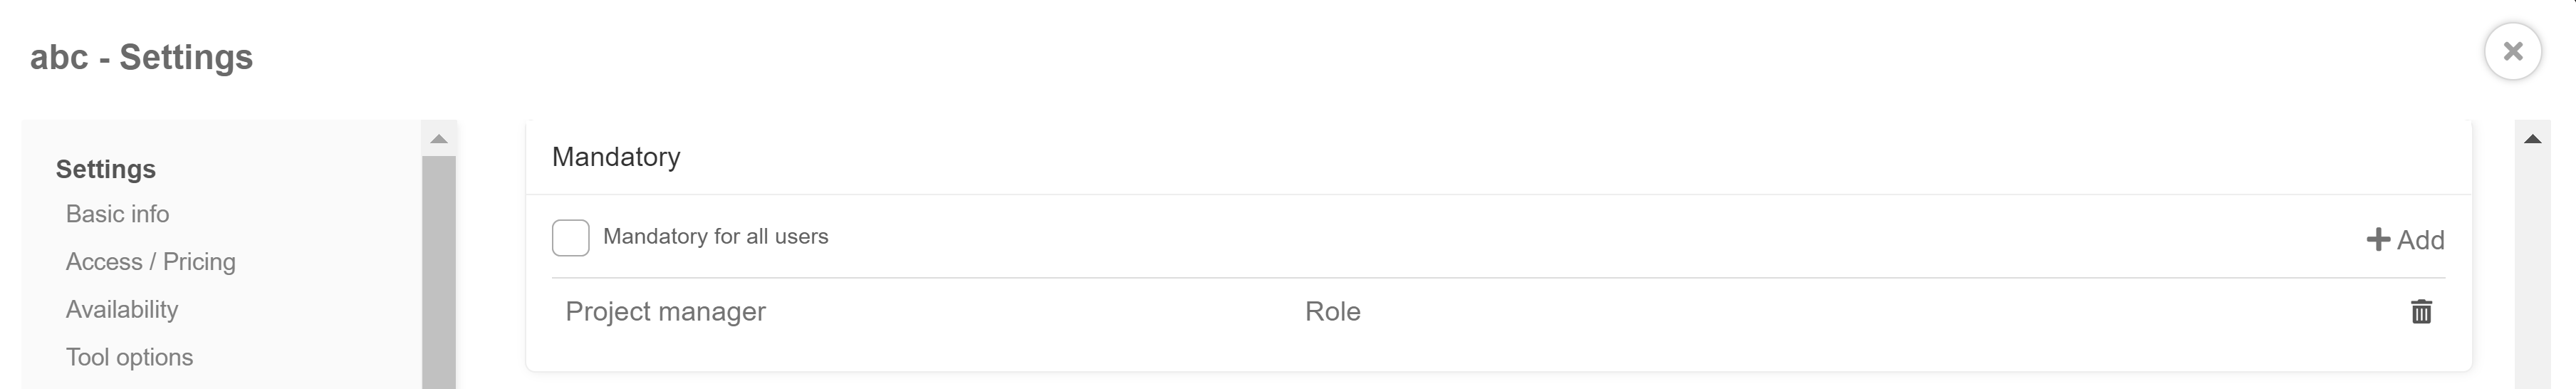Click the main panel scrollbar track
Screen dimensions: 2576x389
point(2532,272)
